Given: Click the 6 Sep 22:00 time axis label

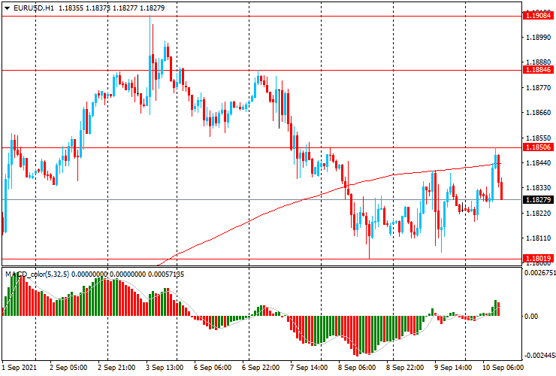Looking at the screenshot, I should pos(261,368).
